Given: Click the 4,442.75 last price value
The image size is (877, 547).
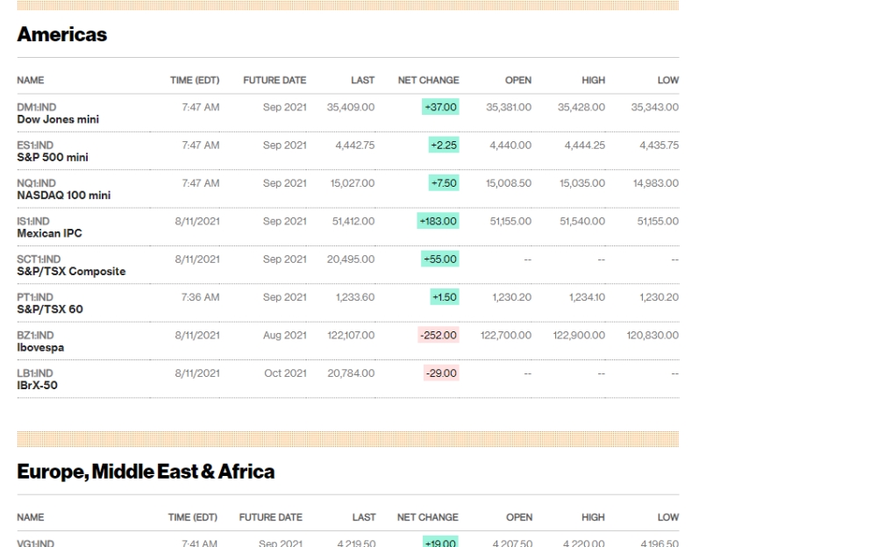Looking at the screenshot, I should [x=355, y=145].
